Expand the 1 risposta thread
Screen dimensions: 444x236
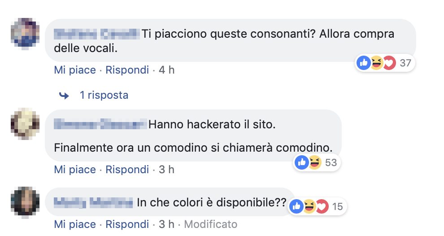click(x=104, y=95)
